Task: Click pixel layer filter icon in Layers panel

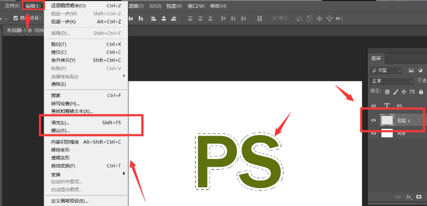Action: 411,70
